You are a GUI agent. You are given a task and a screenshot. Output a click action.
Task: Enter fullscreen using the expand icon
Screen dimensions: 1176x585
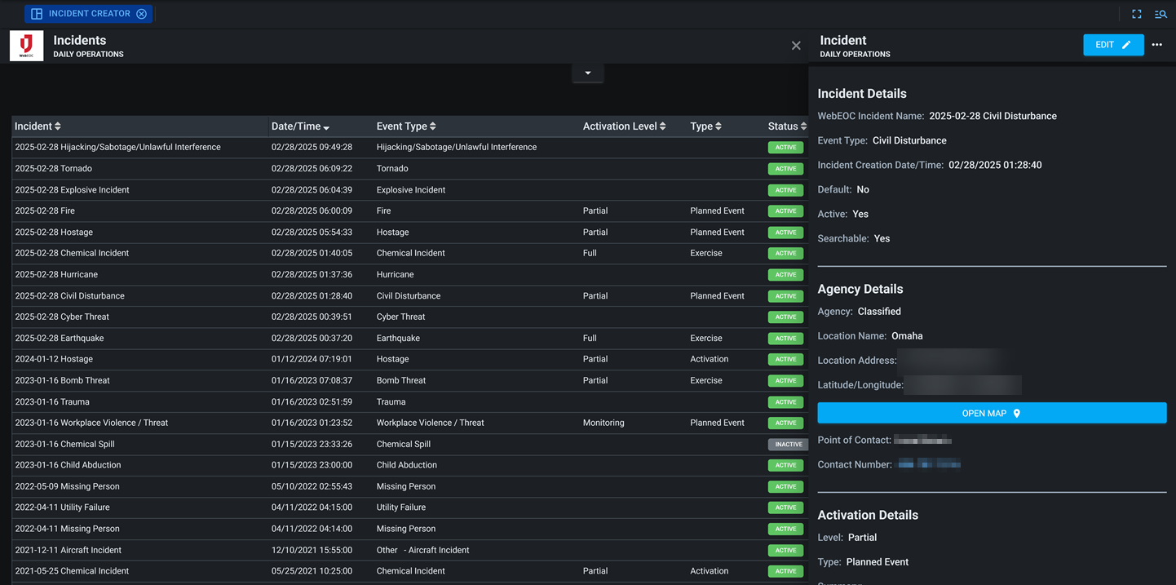(x=1136, y=14)
